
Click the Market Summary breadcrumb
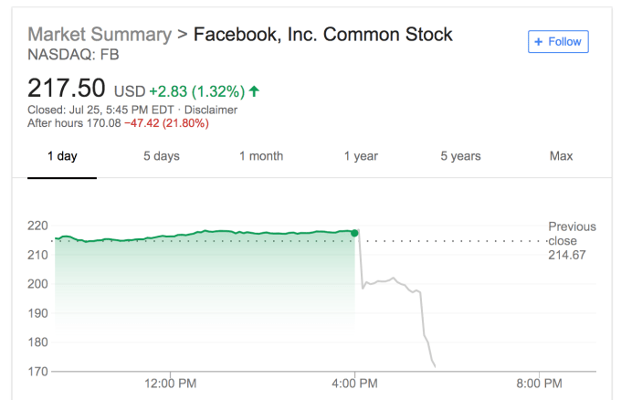click(100, 35)
